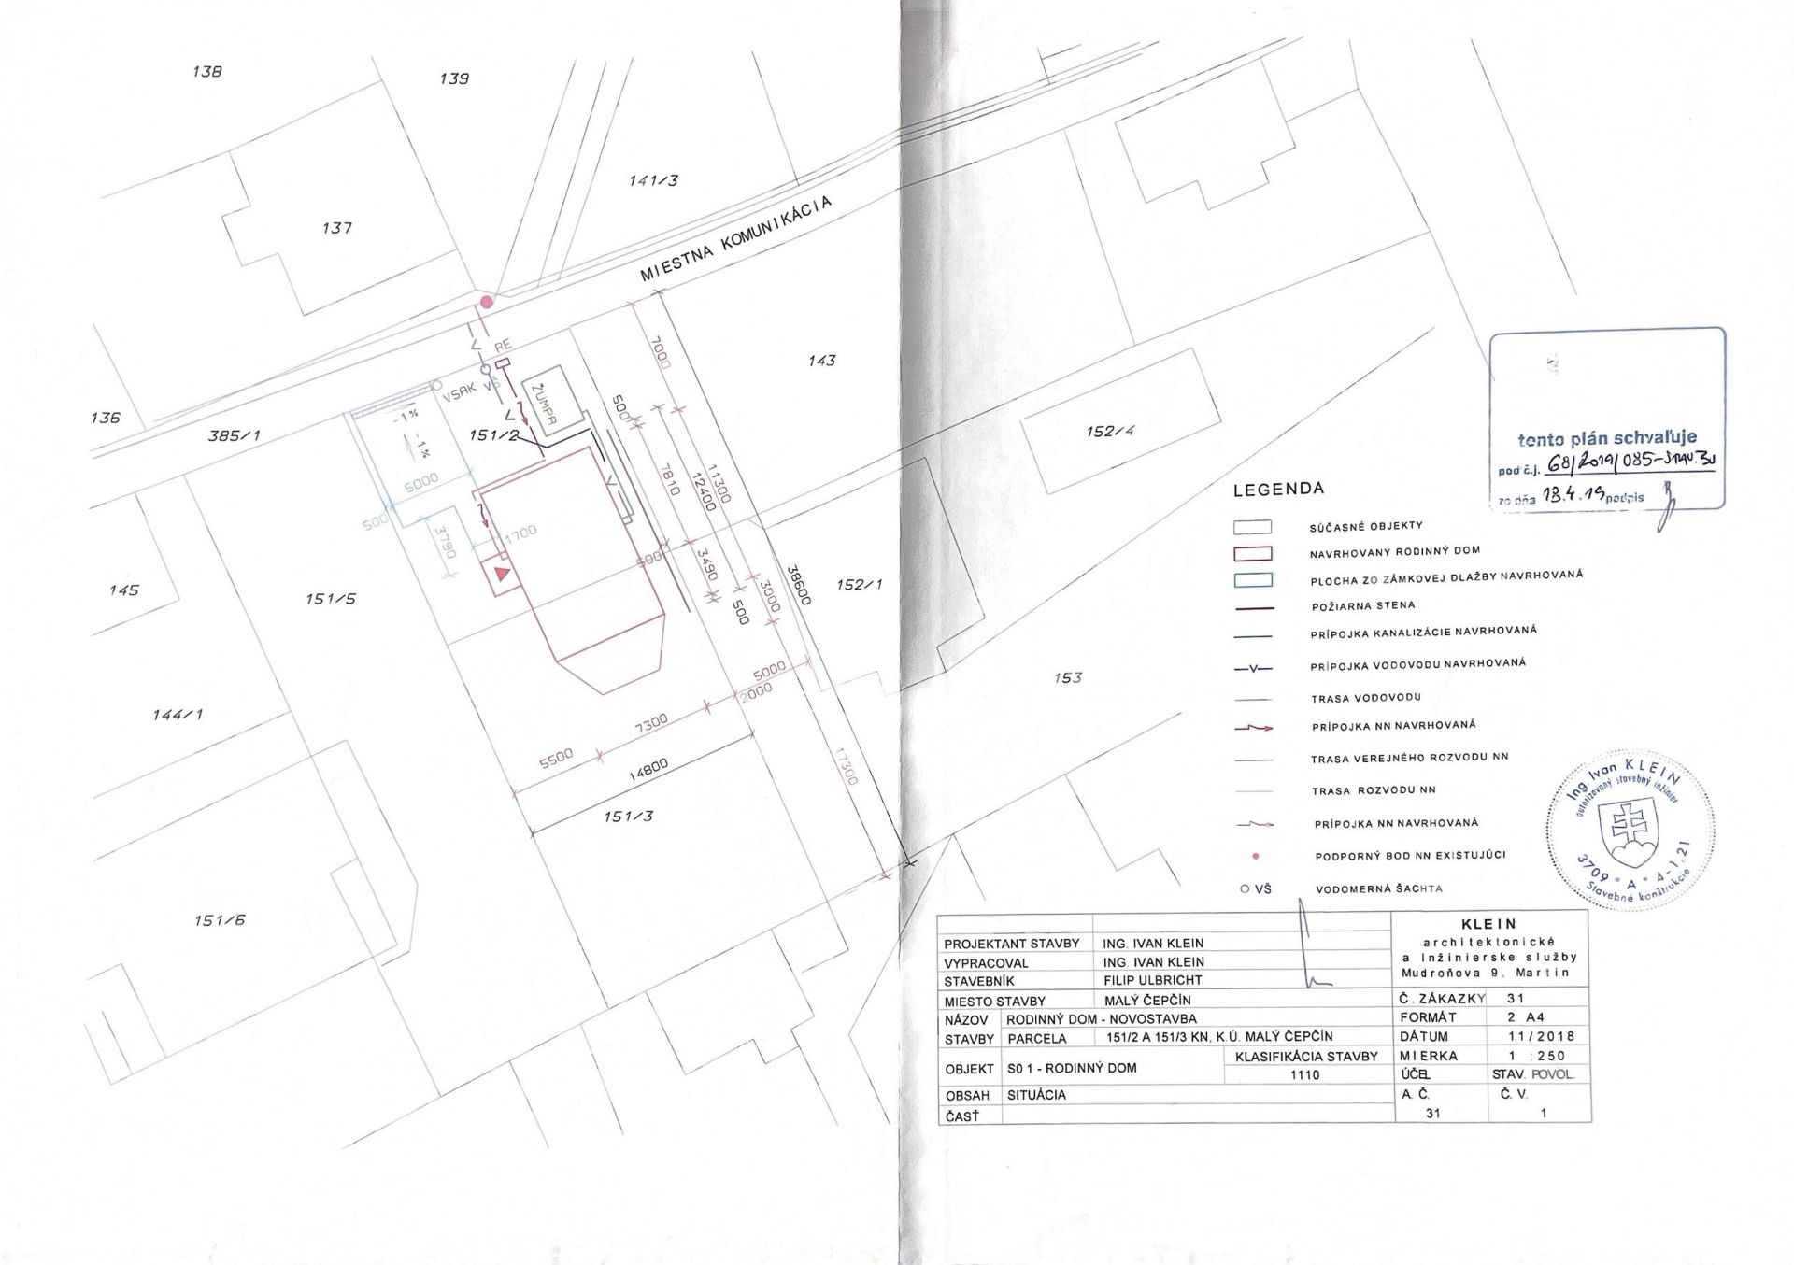Screen dimensions: 1794x1265
Task: Click parcel number '152/4'
Action: (1110, 431)
